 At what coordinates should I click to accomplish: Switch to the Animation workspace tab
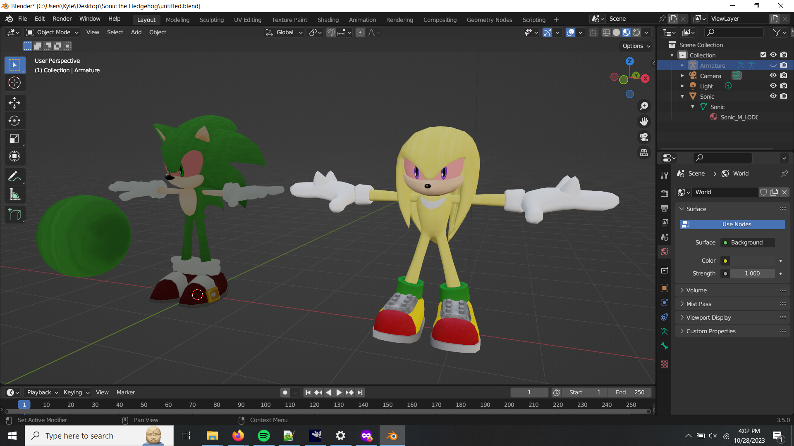coord(362,20)
